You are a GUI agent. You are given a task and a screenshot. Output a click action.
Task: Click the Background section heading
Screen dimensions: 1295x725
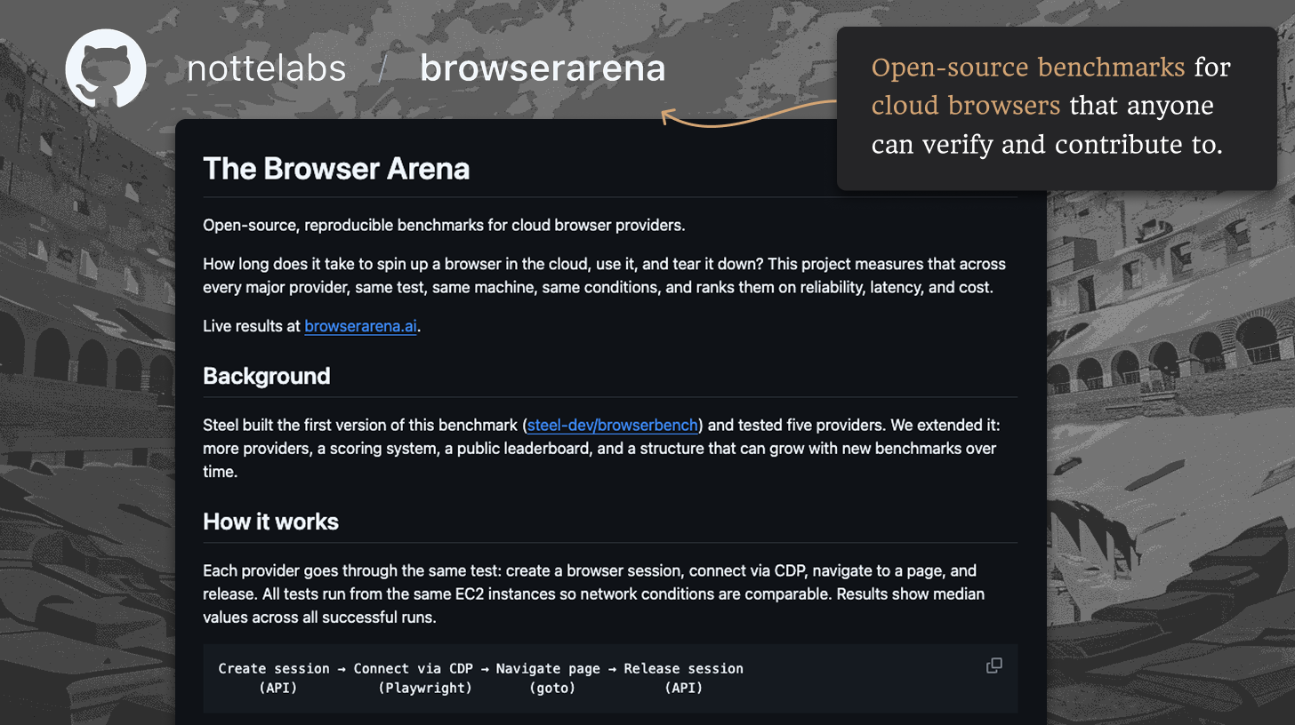[x=266, y=376]
